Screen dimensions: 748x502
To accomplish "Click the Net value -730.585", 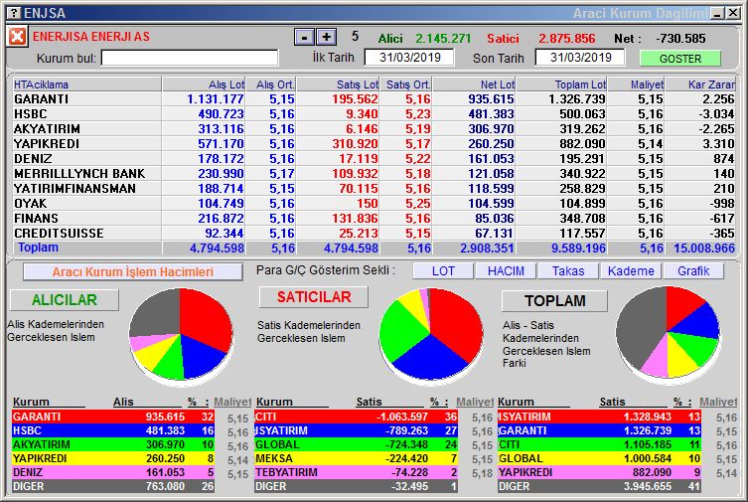I will click(680, 38).
